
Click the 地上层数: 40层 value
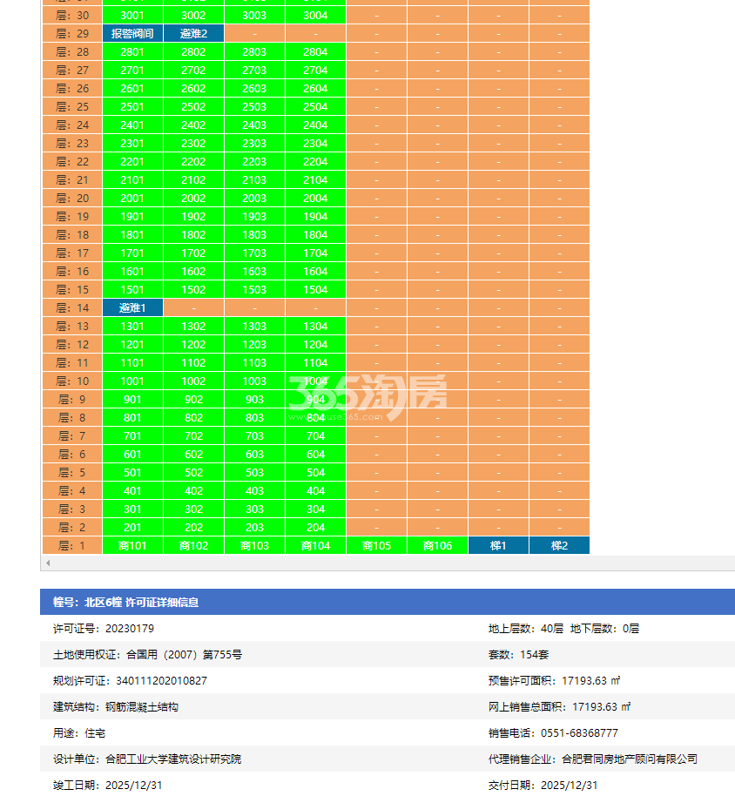pyautogui.click(x=526, y=629)
